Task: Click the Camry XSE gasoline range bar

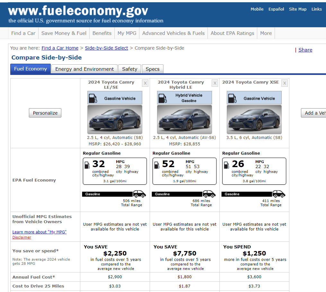Action: click(x=247, y=194)
